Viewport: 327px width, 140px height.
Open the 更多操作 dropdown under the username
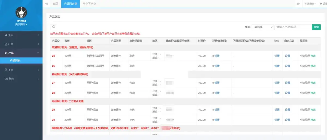(21, 24)
